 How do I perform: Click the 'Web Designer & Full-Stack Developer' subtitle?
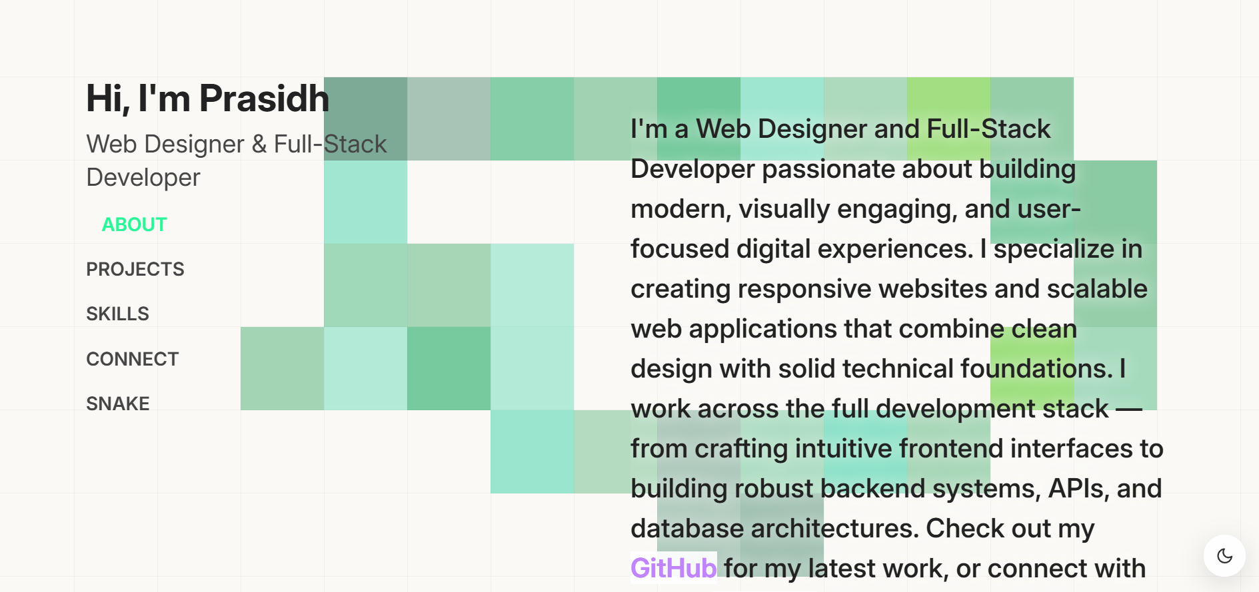[x=237, y=160]
